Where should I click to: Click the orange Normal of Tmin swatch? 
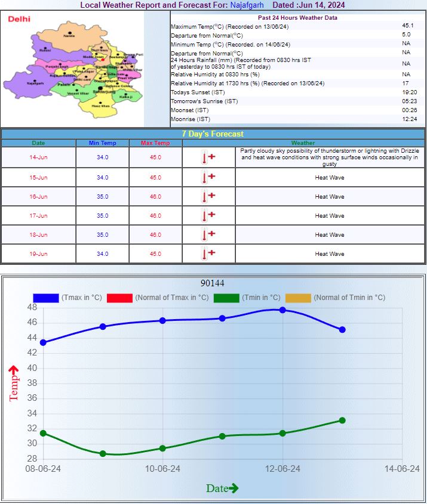pos(298,298)
